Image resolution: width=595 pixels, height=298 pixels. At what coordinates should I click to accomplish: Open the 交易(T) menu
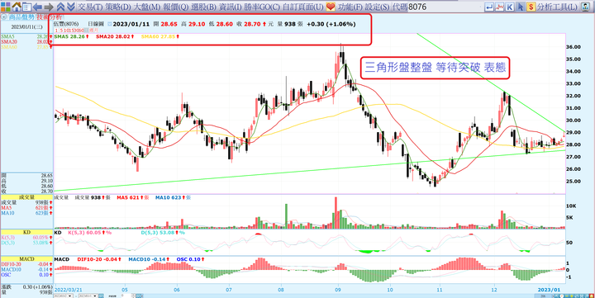point(89,7)
